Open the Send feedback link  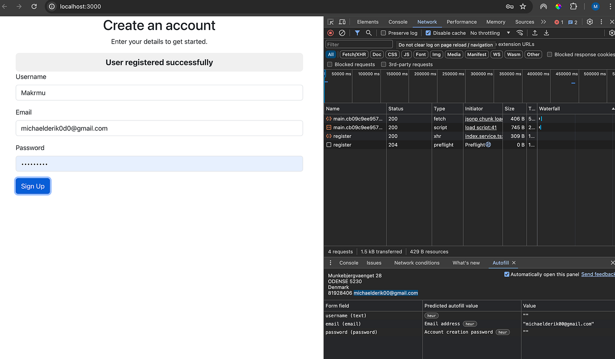(597, 274)
